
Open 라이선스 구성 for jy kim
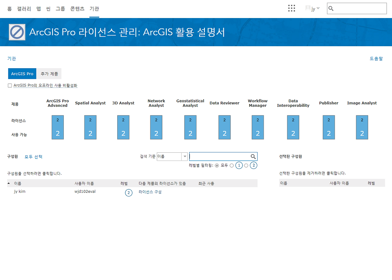click(150, 192)
